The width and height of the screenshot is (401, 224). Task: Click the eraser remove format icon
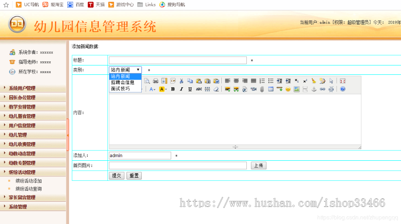[x=216, y=89]
